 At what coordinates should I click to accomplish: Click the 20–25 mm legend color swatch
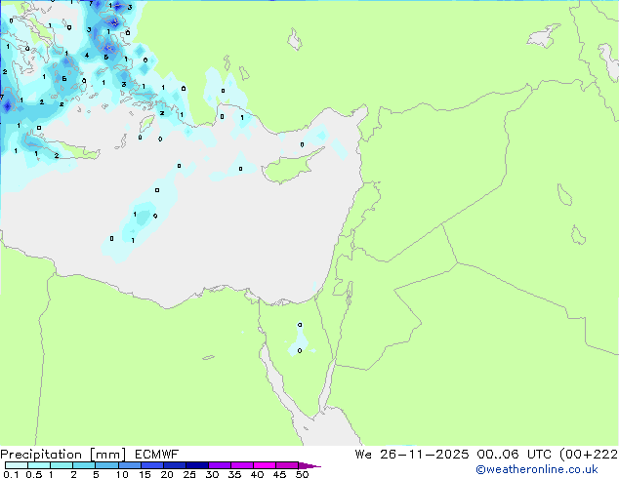(x=174, y=465)
